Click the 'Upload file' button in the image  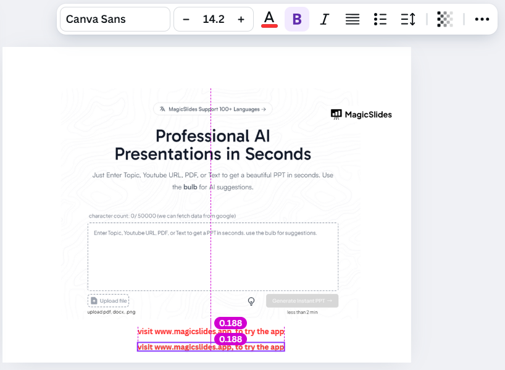(108, 301)
